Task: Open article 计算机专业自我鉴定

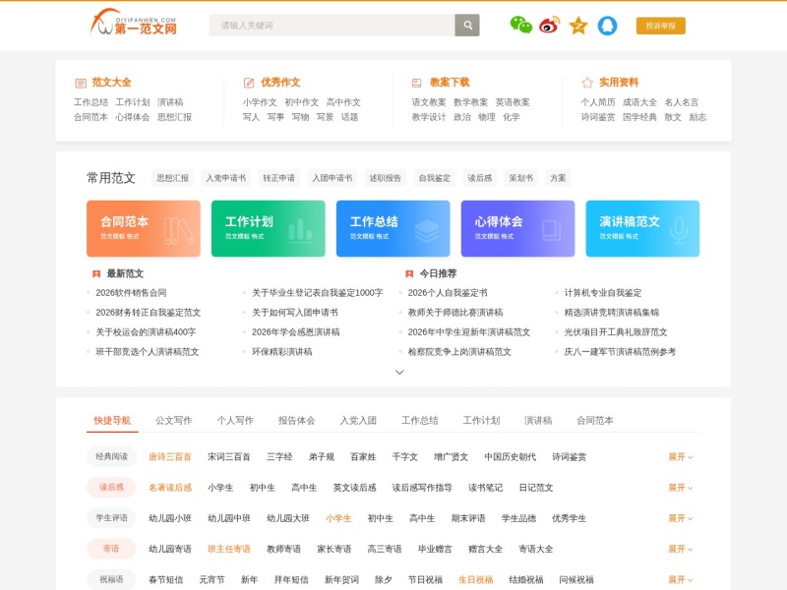Action: [x=603, y=293]
